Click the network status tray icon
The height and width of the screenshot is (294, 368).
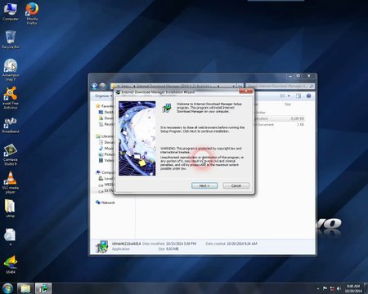pyautogui.click(x=332, y=288)
